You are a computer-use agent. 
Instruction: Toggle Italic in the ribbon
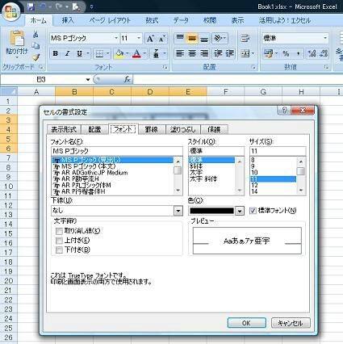coord(67,53)
